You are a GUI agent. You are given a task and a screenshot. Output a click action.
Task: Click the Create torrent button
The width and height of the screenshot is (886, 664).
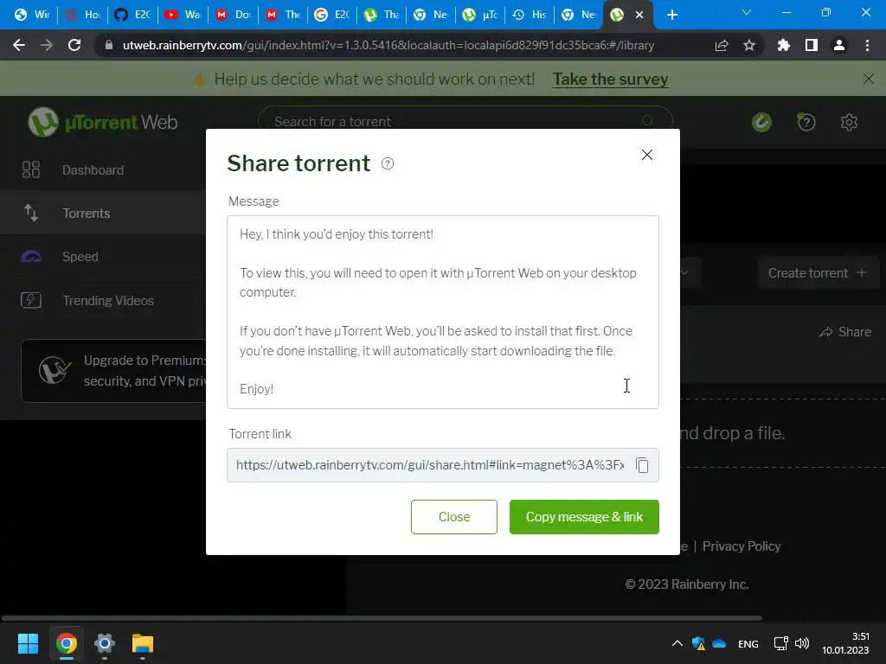[x=817, y=272]
